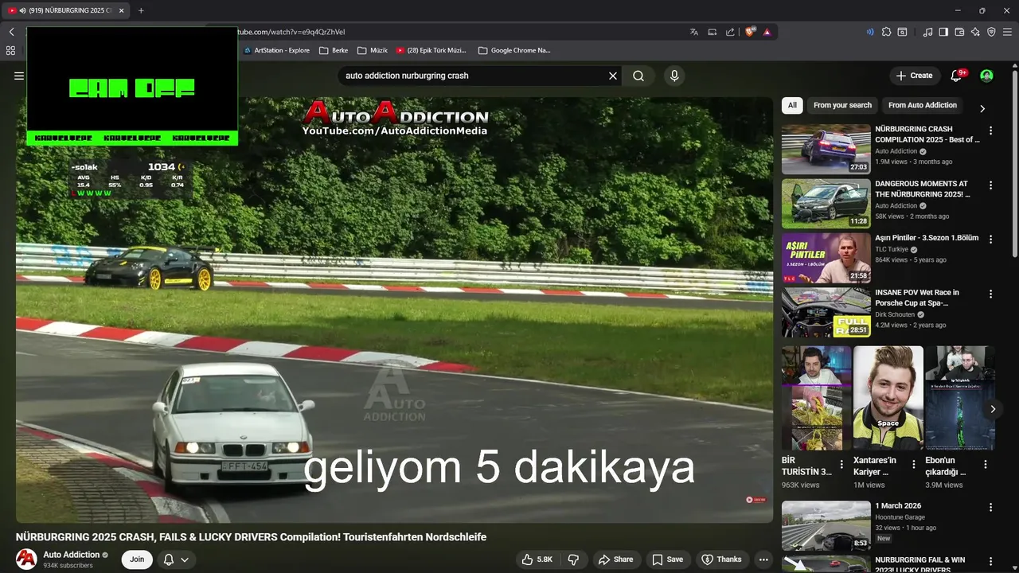Dislike the video with thumbs down
1019x573 pixels.
click(x=573, y=559)
